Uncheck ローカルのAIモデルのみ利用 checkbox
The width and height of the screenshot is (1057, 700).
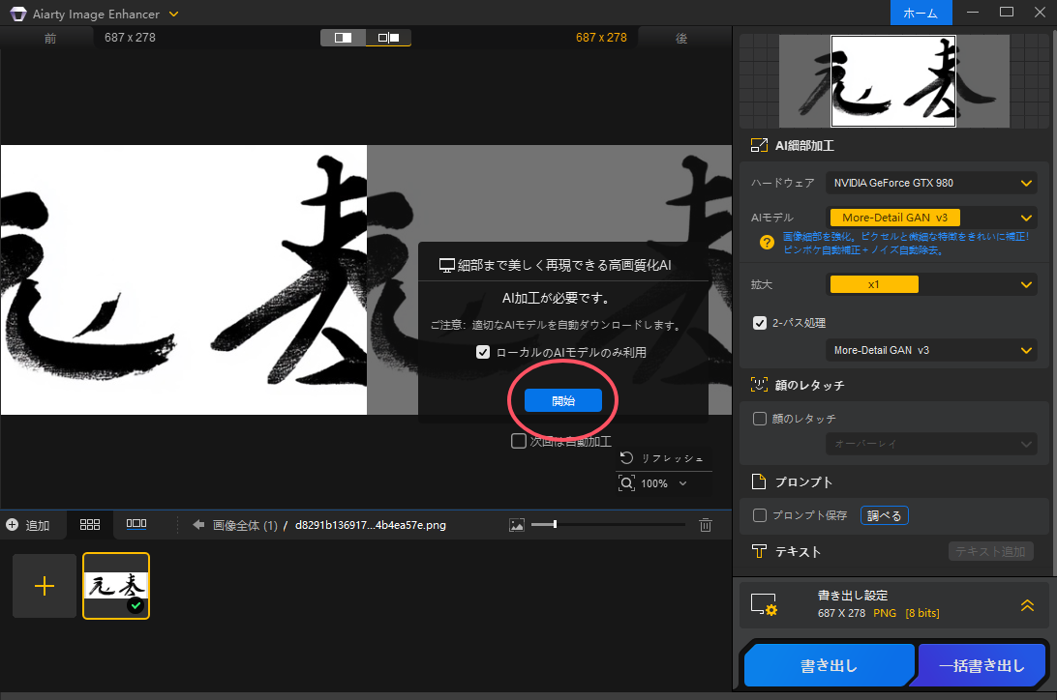point(483,352)
